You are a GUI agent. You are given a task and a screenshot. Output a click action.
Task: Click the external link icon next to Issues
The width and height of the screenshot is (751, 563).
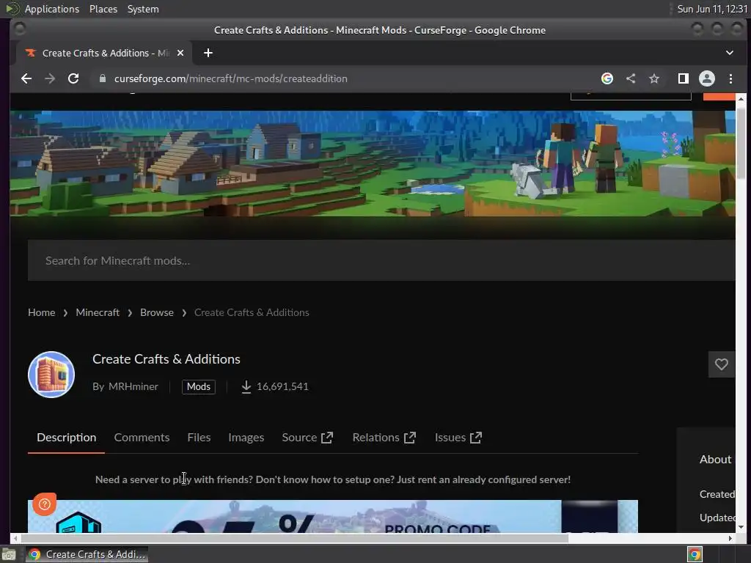pos(476,438)
